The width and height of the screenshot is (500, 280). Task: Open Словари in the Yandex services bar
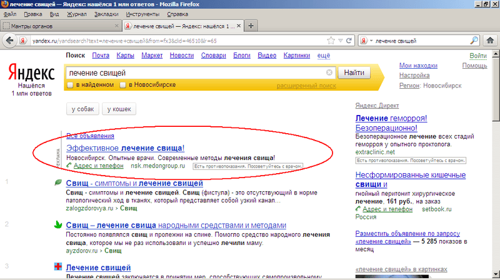coord(213,56)
